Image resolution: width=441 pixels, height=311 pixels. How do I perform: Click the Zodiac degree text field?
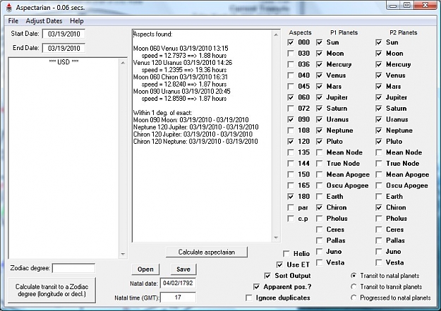pyautogui.click(x=73, y=268)
